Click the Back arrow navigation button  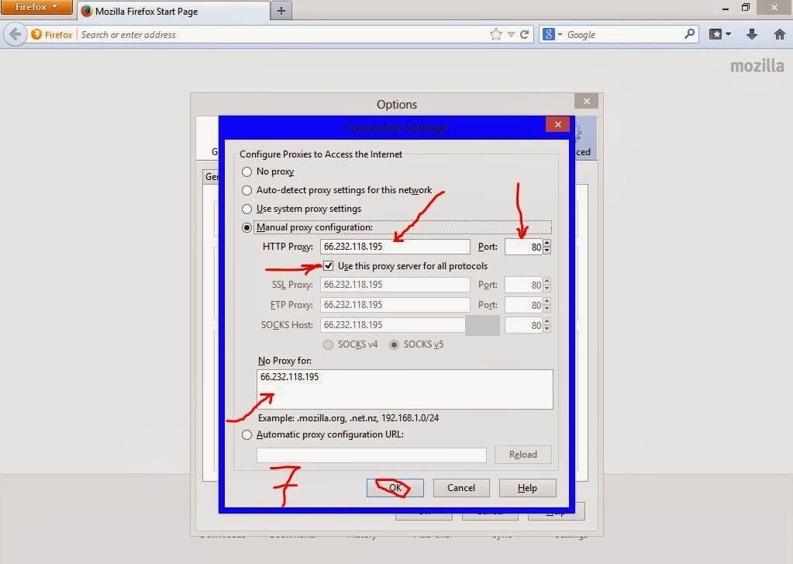(x=14, y=34)
